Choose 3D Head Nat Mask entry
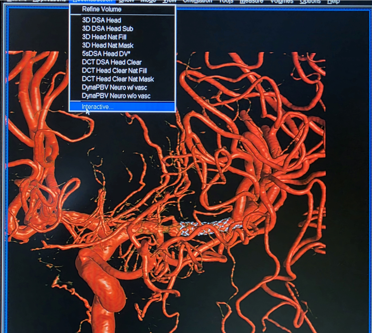This screenshot has height=333, width=372. [x=107, y=45]
